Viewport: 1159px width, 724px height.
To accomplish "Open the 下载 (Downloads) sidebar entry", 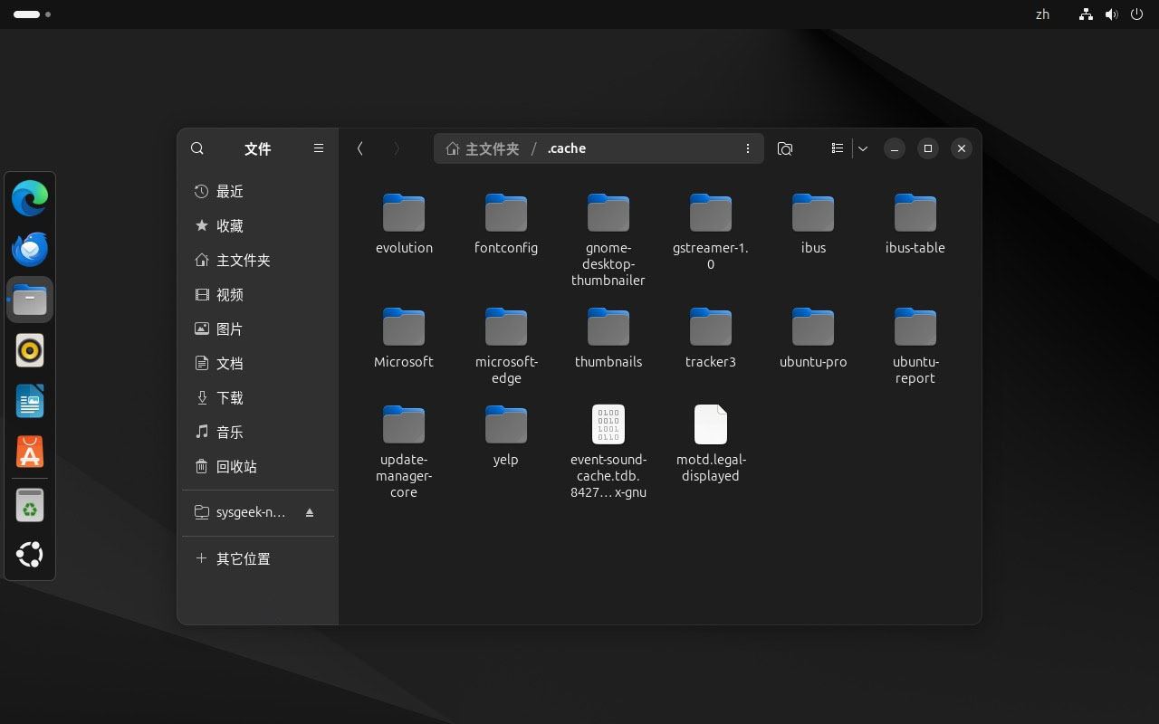I will pos(229,397).
